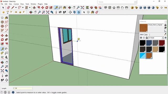Click Position Camera tool in second toolbar
Viewport: 168px width, 94px height.
[x=56, y=12]
